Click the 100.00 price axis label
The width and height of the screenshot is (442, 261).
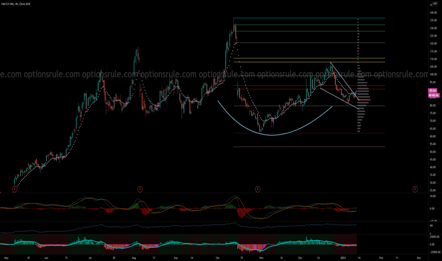pos(433,75)
